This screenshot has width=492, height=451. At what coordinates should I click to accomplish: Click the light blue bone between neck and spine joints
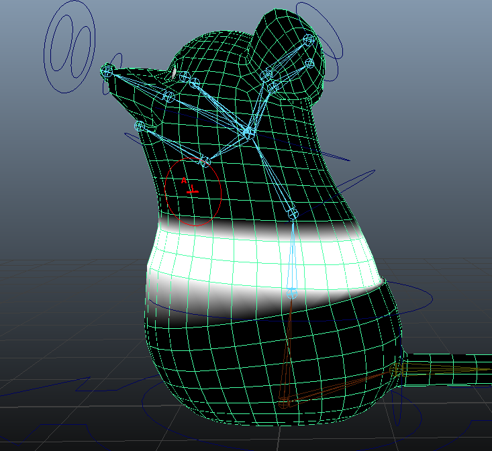(x=293, y=254)
